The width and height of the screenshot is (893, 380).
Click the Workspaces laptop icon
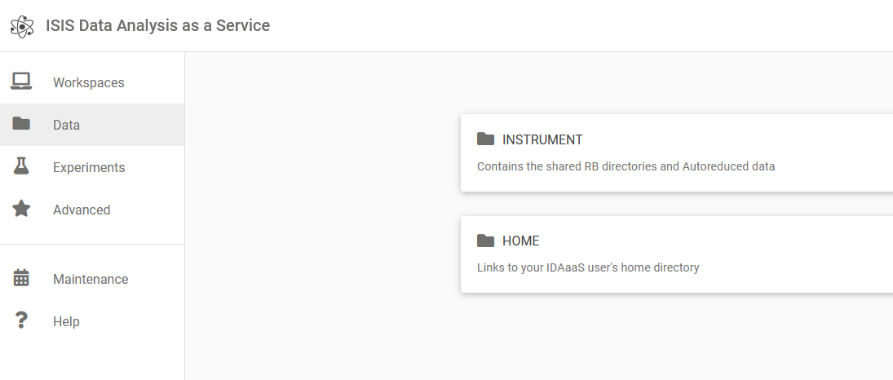[x=21, y=82]
